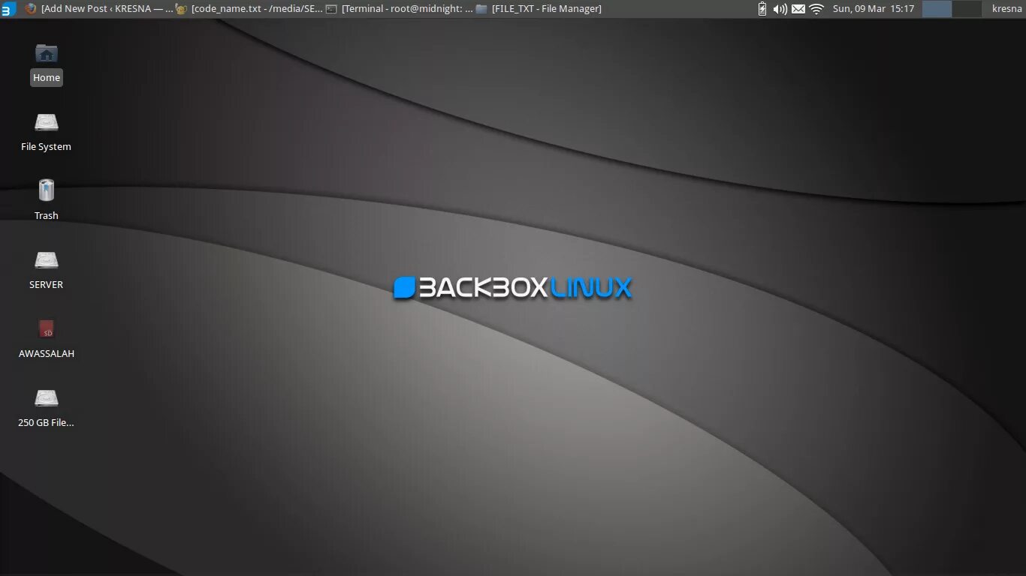Screen dimensions: 1026x576
Task: Bring up the code_name.txt editor window
Action: [249, 9]
